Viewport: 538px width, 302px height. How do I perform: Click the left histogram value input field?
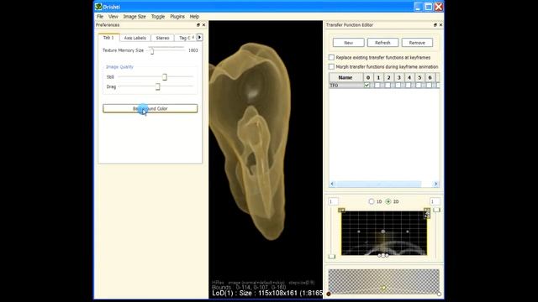pos(333,201)
